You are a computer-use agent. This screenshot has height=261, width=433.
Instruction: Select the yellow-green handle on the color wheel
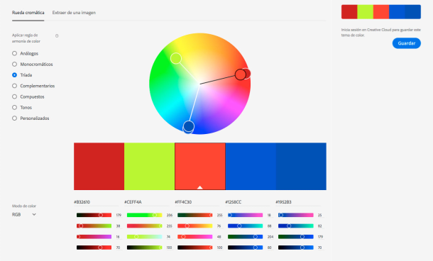[176, 58]
